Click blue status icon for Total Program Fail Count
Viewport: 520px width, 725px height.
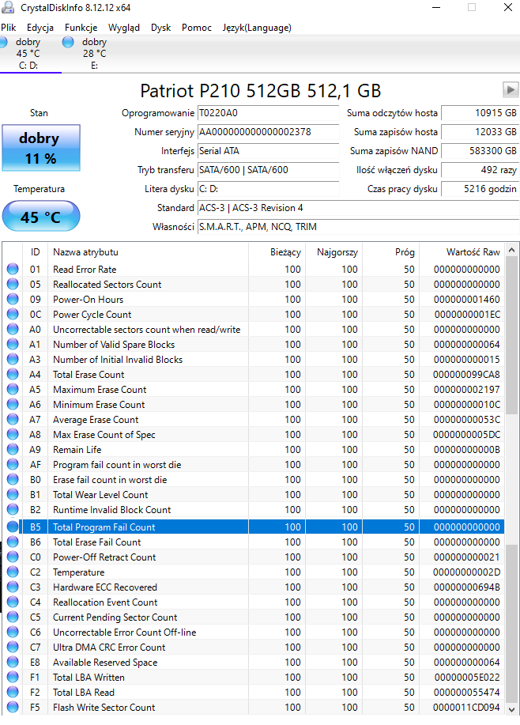(x=13, y=527)
